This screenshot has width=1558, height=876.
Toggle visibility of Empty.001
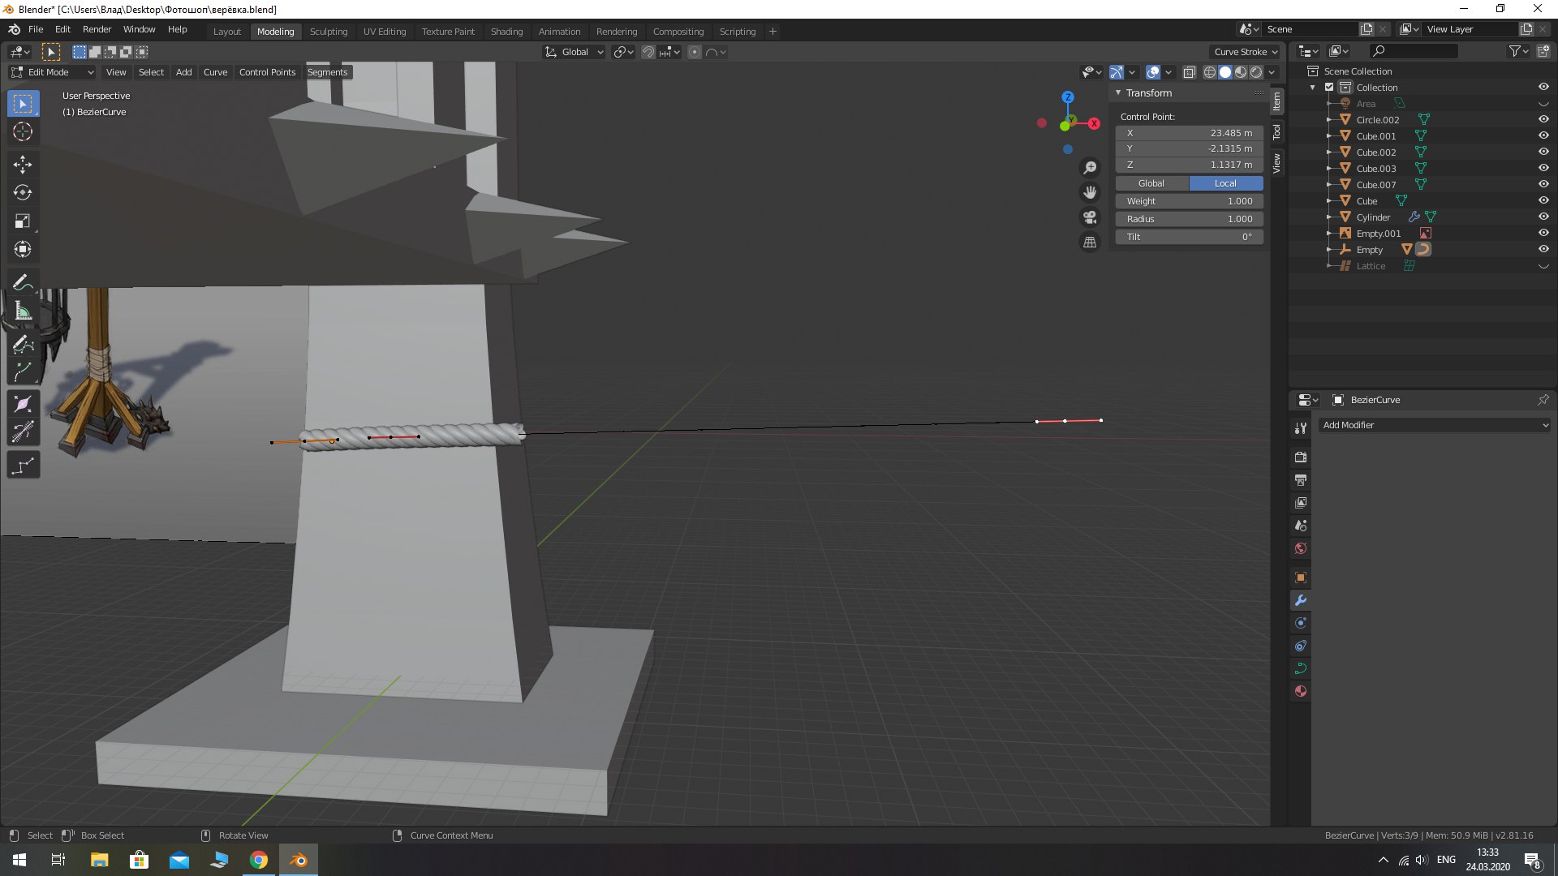tap(1543, 233)
